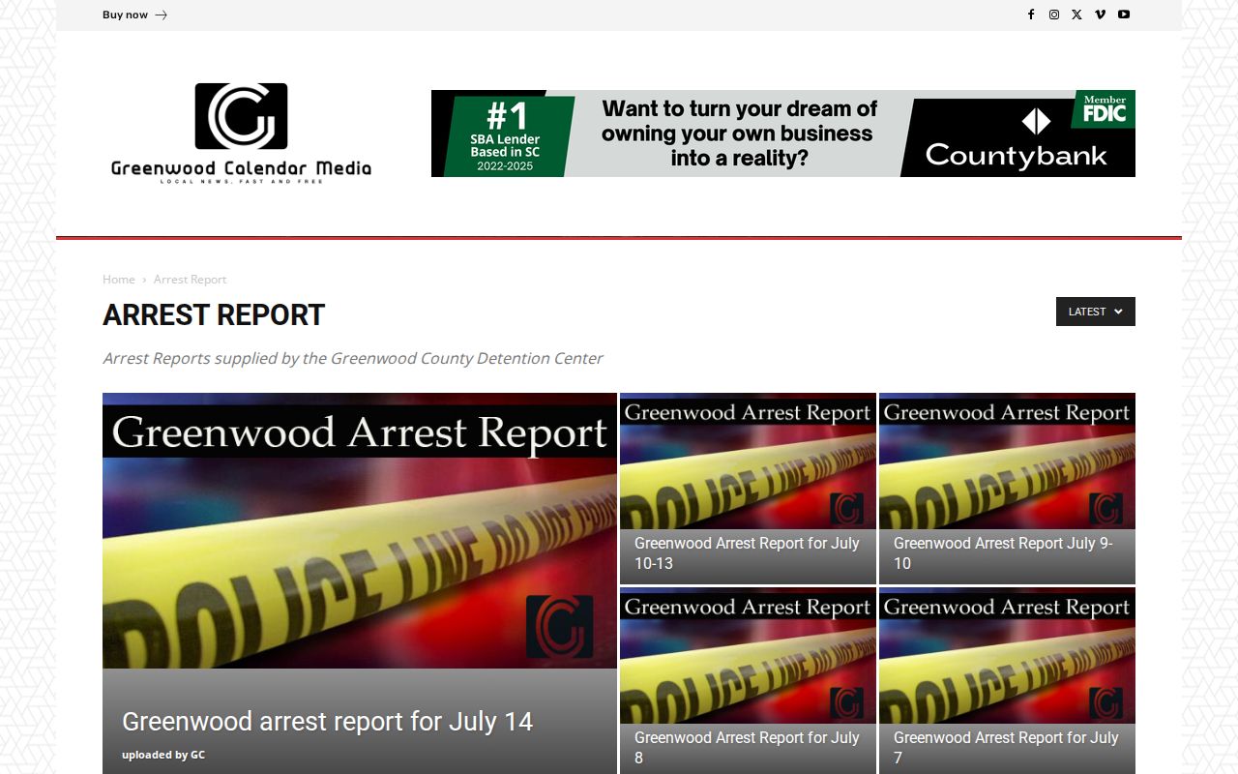Open Greenwood Arrest Report July 9-10
This screenshot has height=774, width=1238.
coord(1003,553)
